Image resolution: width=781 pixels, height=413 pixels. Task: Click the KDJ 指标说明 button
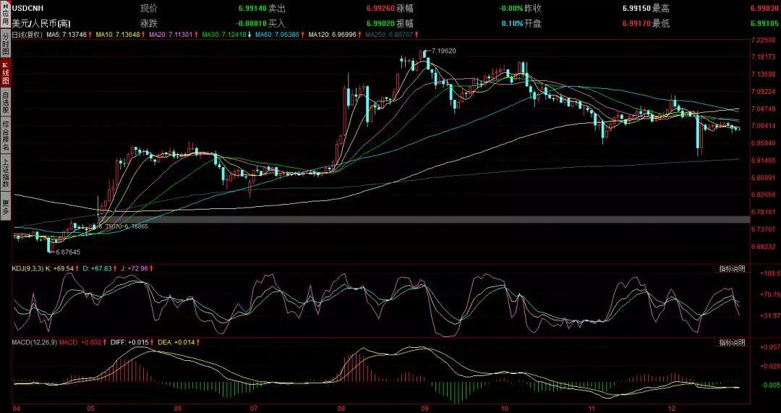coord(732,268)
